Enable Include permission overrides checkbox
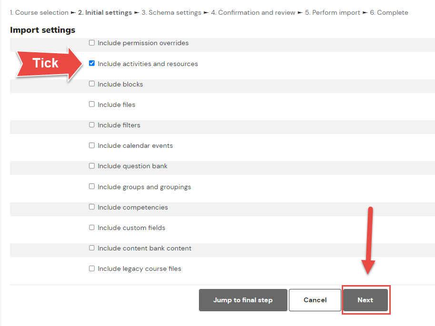The height and width of the screenshot is (326, 435). pyautogui.click(x=91, y=43)
